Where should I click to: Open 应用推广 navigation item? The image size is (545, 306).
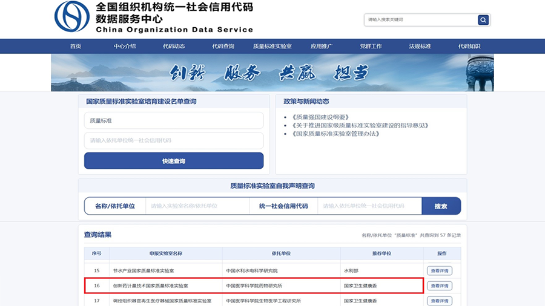click(322, 47)
